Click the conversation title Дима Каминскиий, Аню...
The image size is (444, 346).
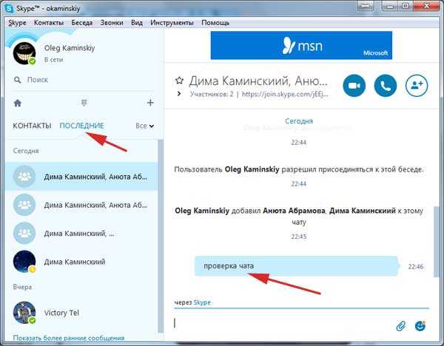(258, 81)
